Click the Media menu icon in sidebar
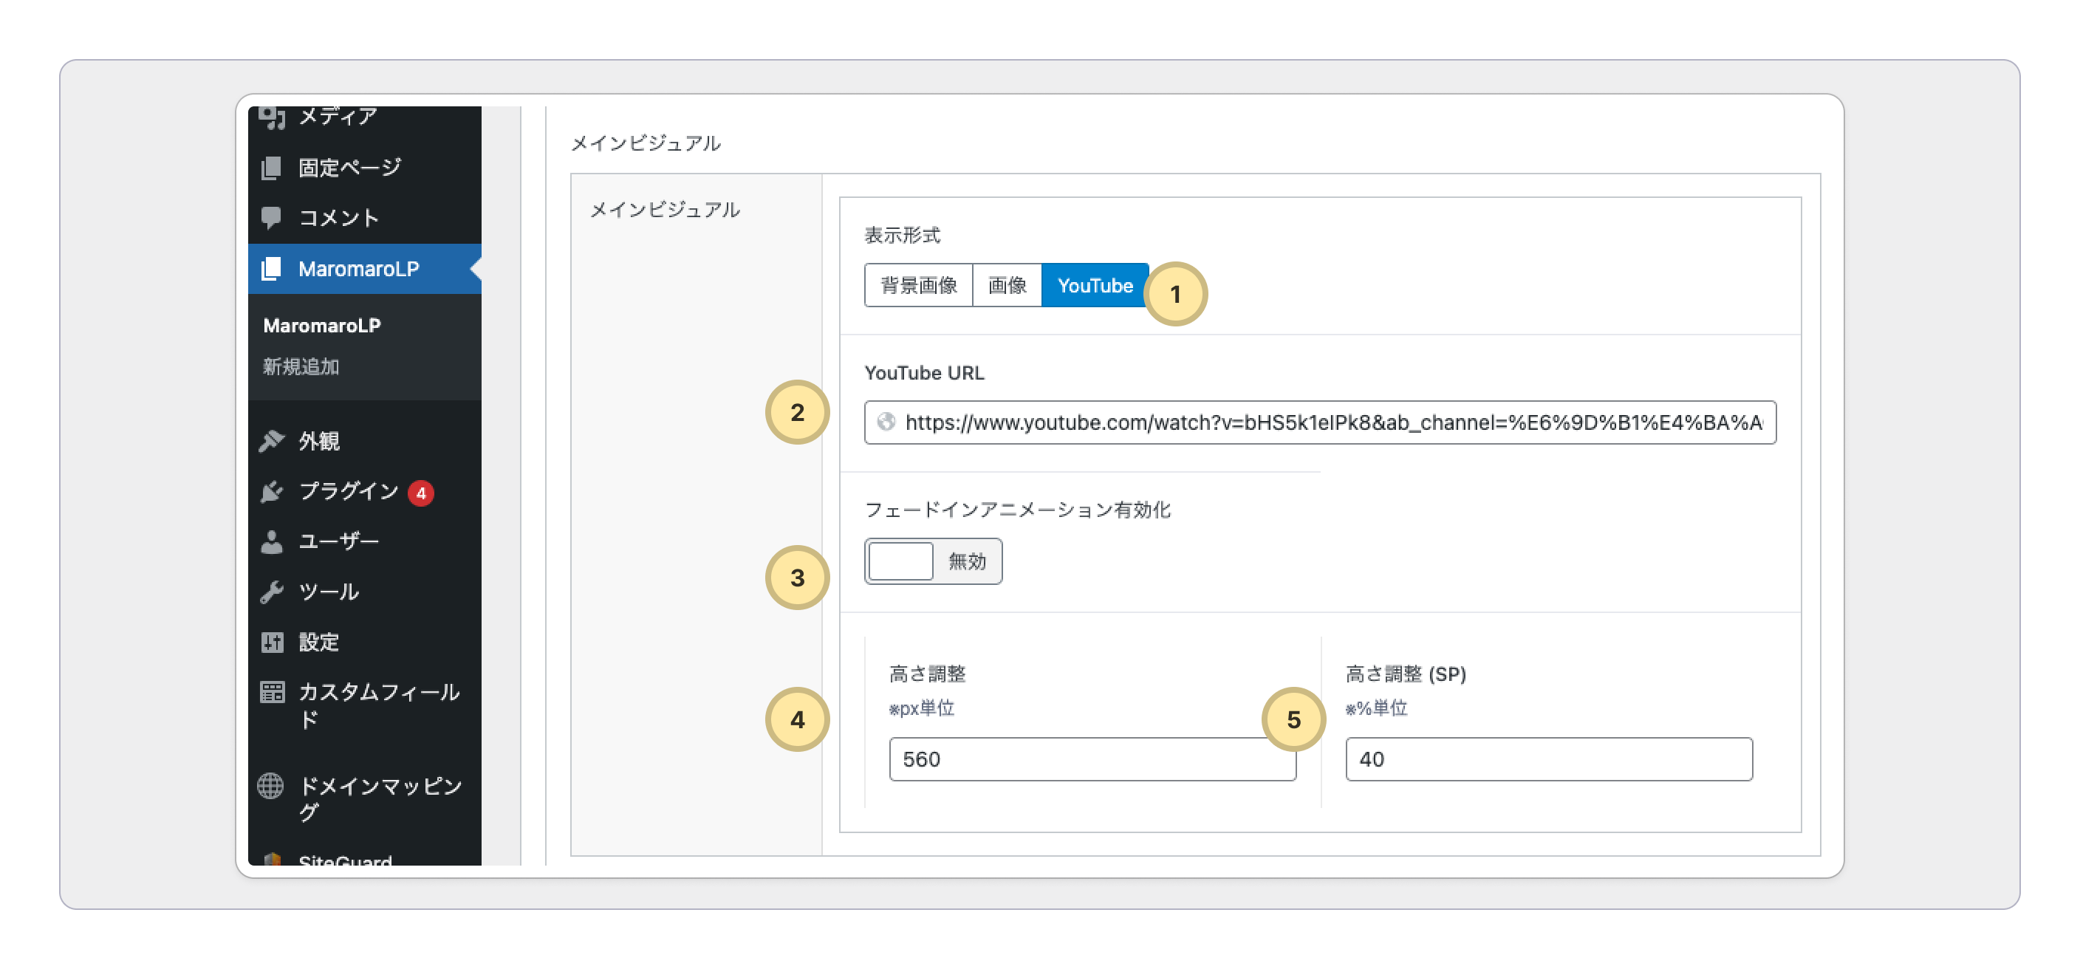The width and height of the screenshot is (2080, 969). [x=272, y=118]
